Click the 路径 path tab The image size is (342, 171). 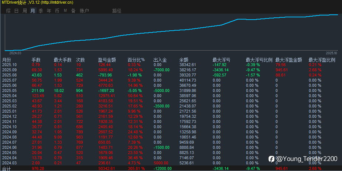pyautogui.click(x=117, y=11)
